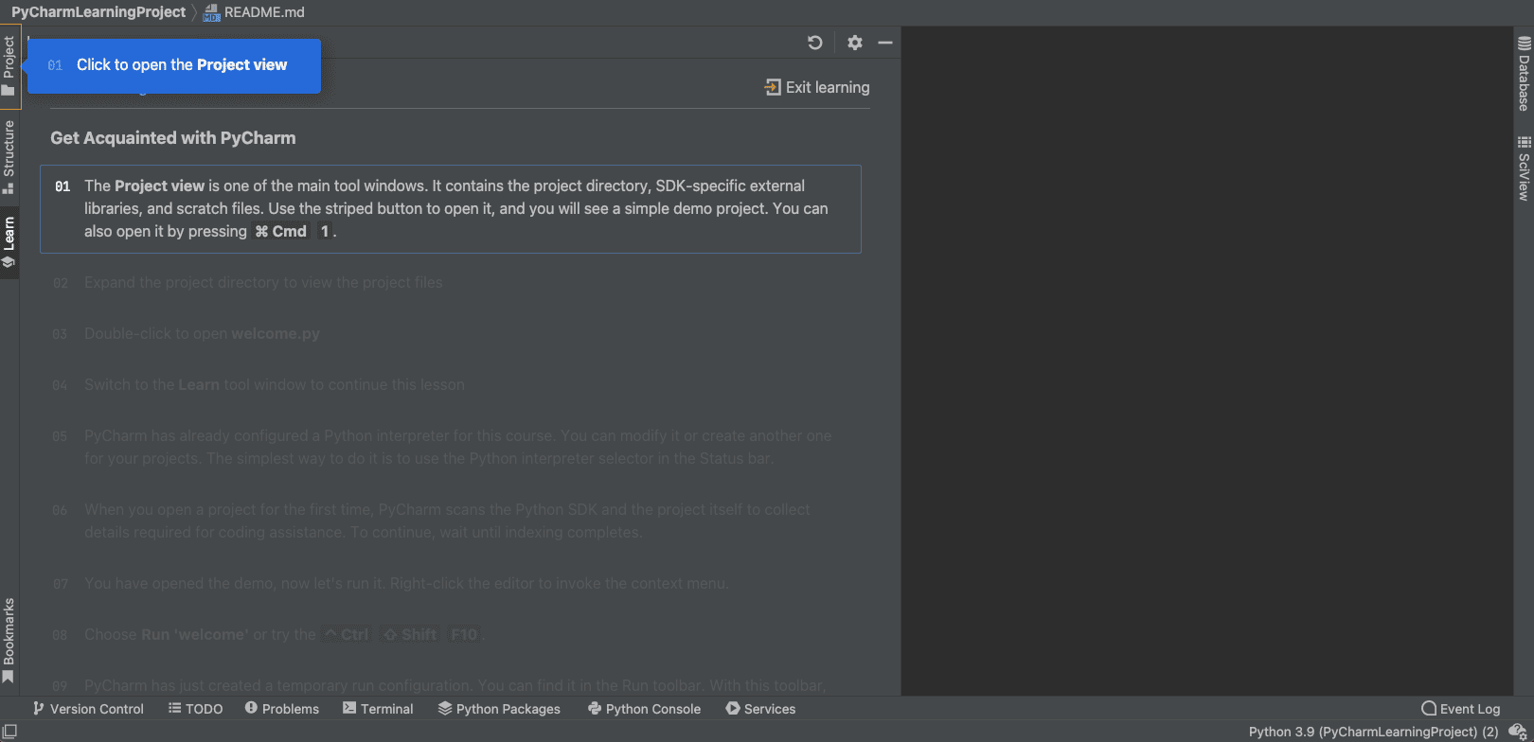Click step 04 'Switch to the Learn tool window'
Viewport: 1534px width, 742px height.
[x=275, y=385]
